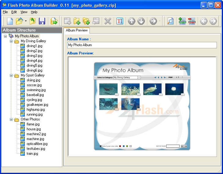The width and height of the screenshot is (223, 174).
Task: Click the Album Name text field
Action: coord(142,45)
